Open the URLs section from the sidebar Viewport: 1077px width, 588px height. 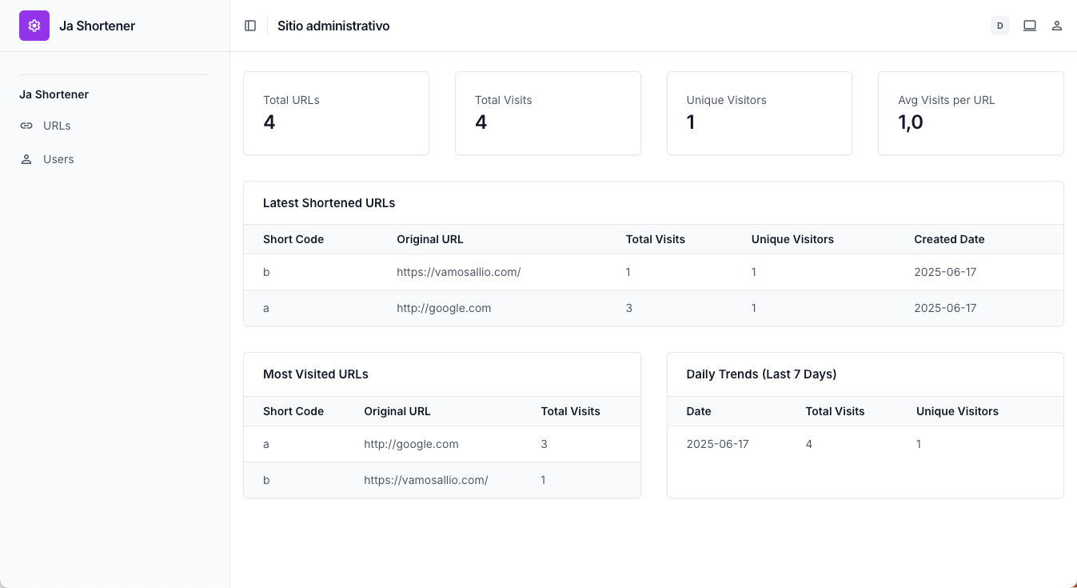(x=56, y=126)
